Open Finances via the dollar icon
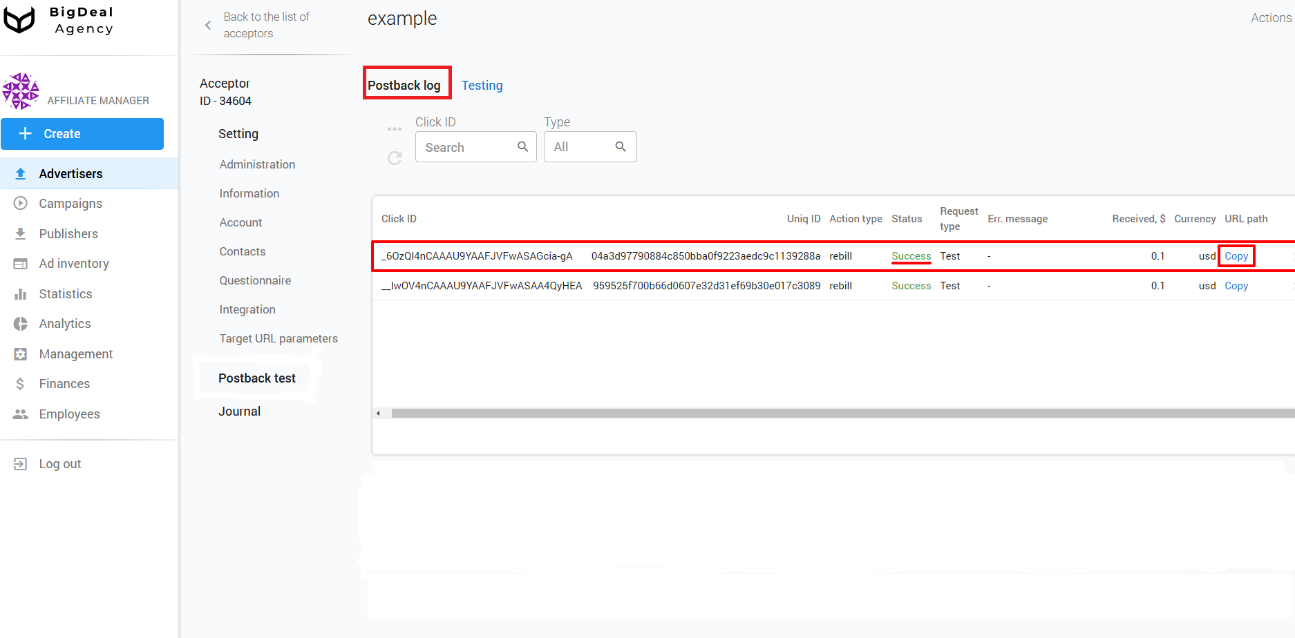This screenshot has height=638, width=1295. (x=20, y=383)
